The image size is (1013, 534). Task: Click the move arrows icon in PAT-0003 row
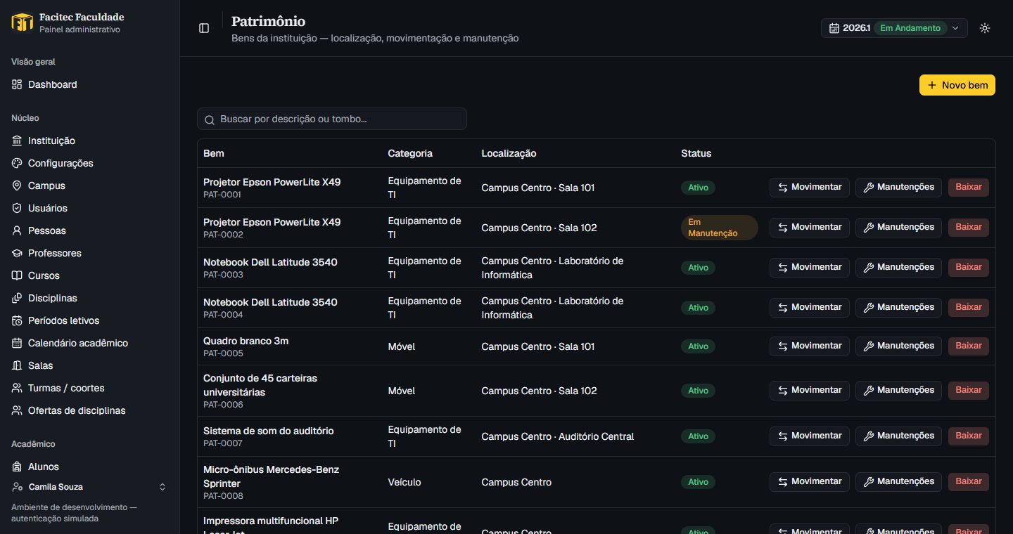tap(782, 267)
